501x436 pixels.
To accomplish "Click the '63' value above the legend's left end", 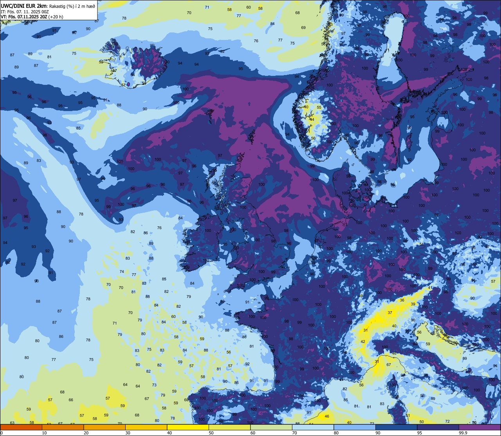I will (x=12, y=423).
